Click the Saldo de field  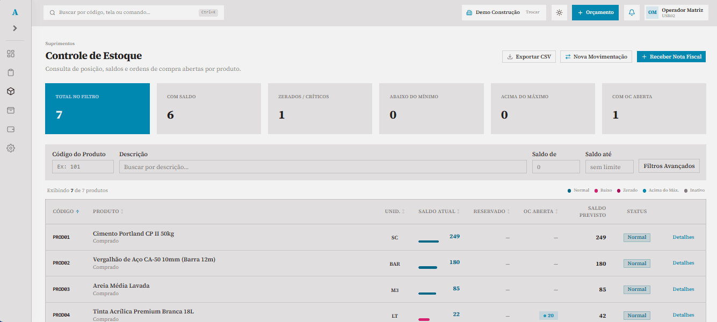click(x=556, y=167)
